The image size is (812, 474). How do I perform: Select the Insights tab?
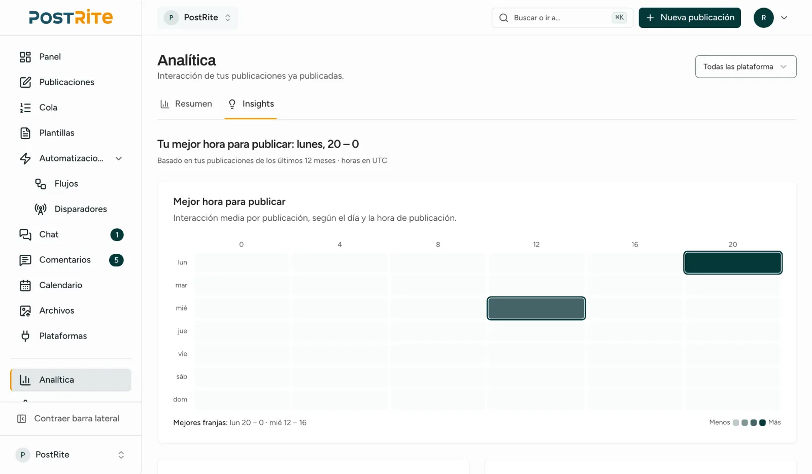click(x=251, y=104)
